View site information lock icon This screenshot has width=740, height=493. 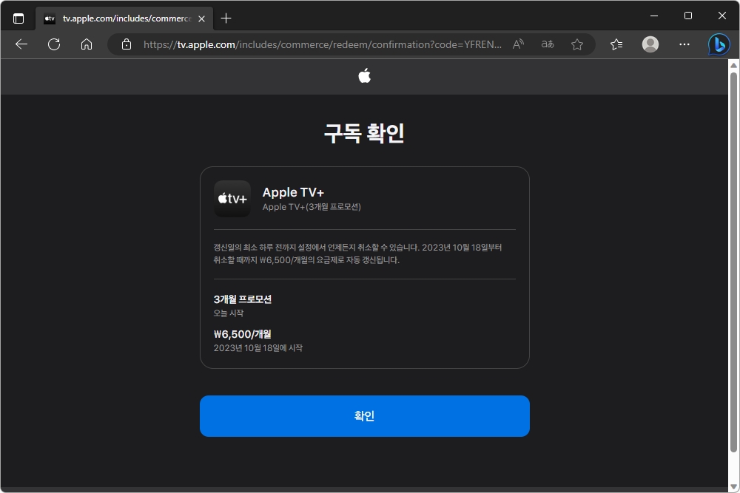126,44
